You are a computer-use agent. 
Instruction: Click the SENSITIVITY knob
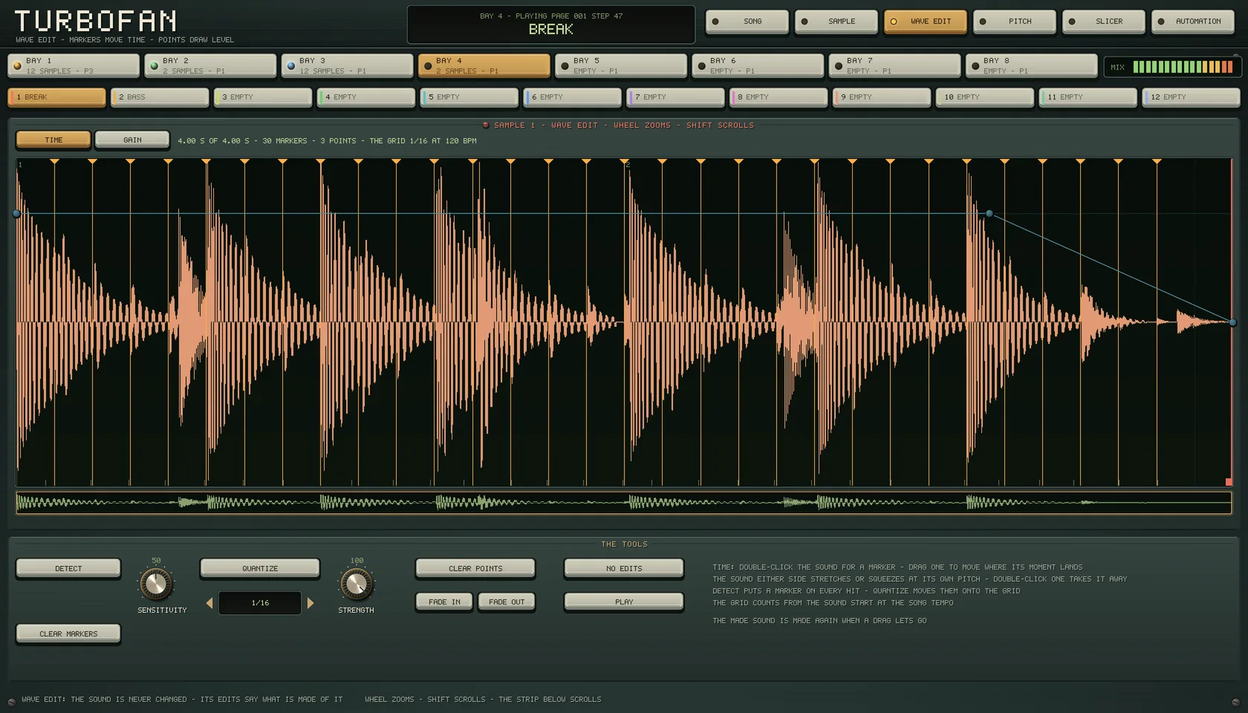[x=156, y=584]
